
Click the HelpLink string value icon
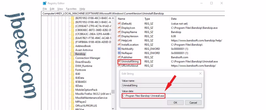tap(119, 40)
